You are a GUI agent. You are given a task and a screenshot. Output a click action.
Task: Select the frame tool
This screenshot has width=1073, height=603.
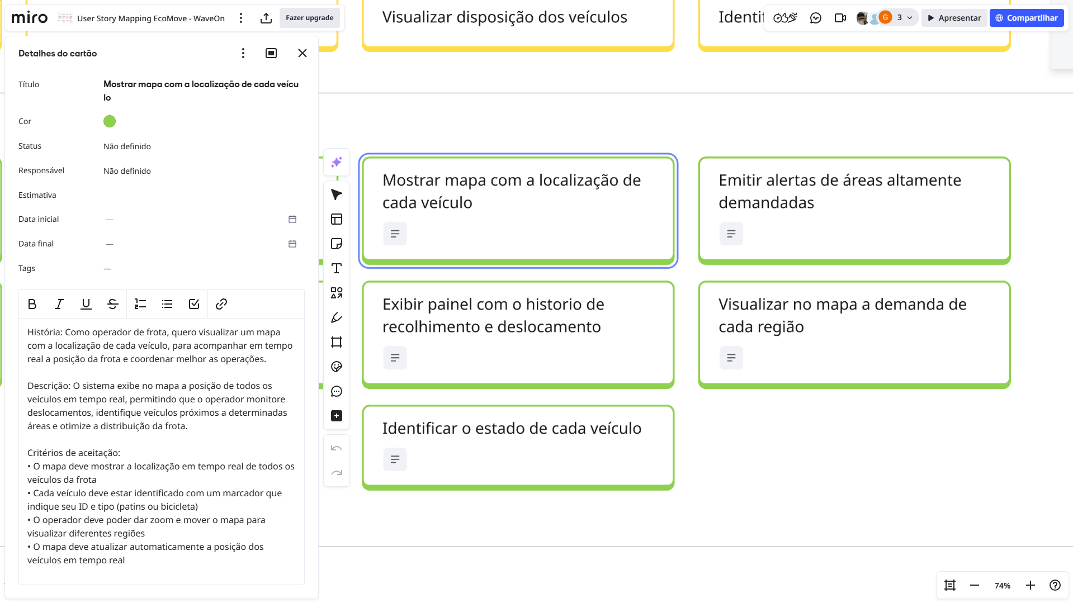pos(336,342)
